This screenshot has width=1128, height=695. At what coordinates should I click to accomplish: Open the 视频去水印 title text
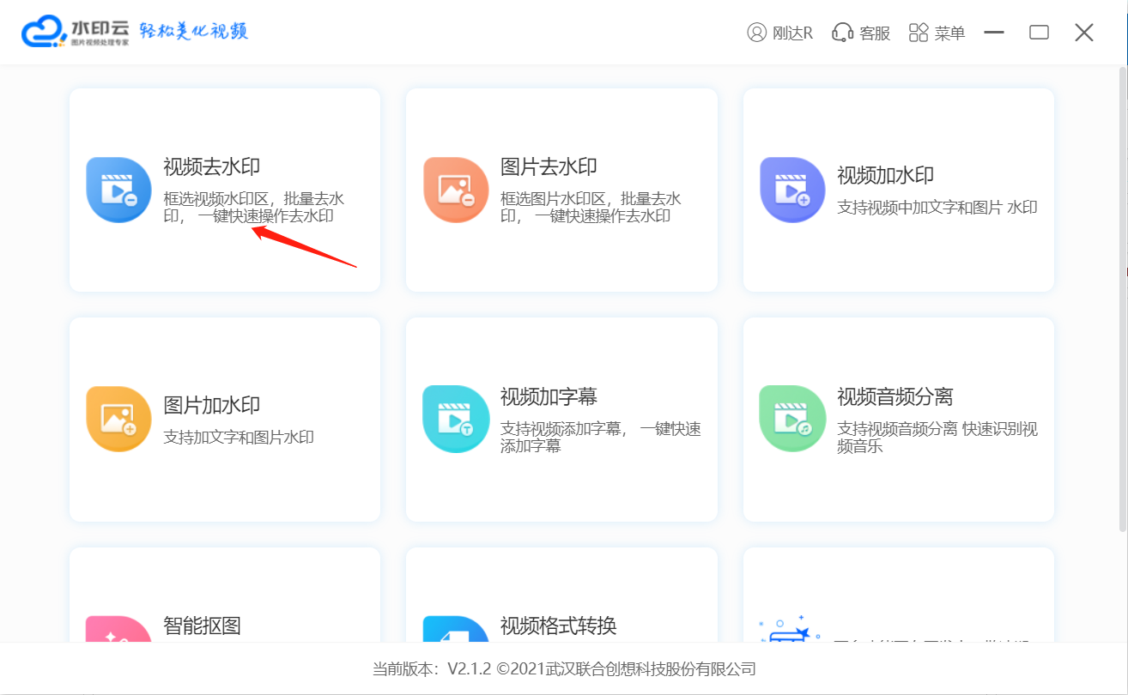[211, 167]
